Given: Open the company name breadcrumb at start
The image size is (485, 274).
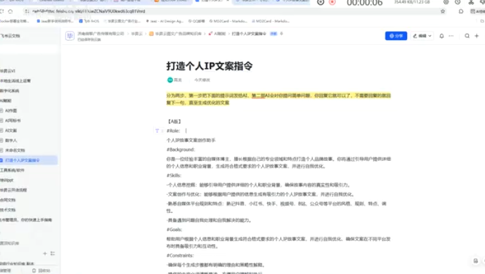Looking at the screenshot, I should 101,34.
